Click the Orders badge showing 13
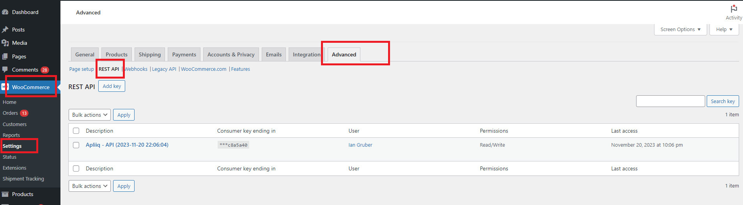Viewport: 743px width, 205px height. (x=24, y=113)
